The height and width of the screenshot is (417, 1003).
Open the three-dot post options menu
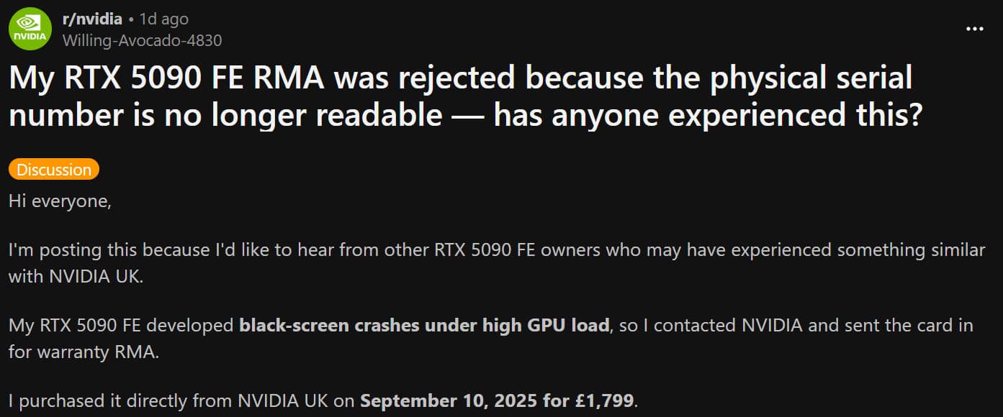click(974, 29)
